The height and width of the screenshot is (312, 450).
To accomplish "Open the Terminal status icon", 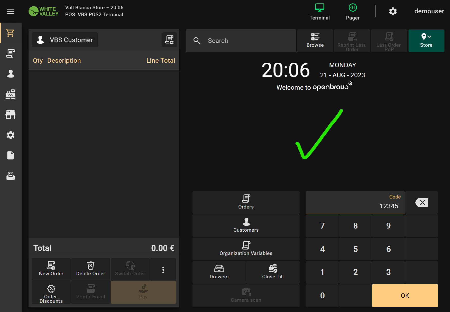I will [319, 12].
